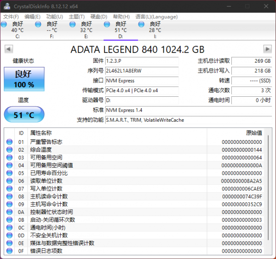The image size is (276, 259).
Task: Click the 良好 100 % health status button
Action: [24, 79]
